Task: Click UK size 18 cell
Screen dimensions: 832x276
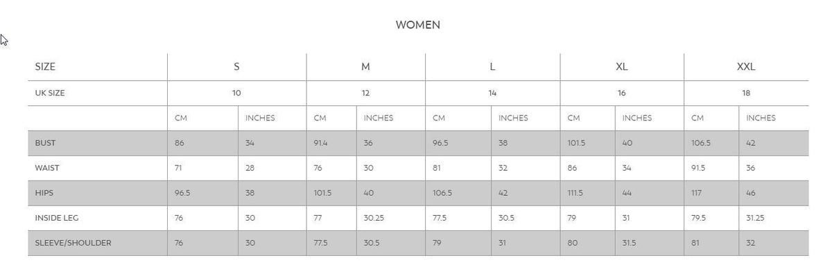Action: (745, 93)
